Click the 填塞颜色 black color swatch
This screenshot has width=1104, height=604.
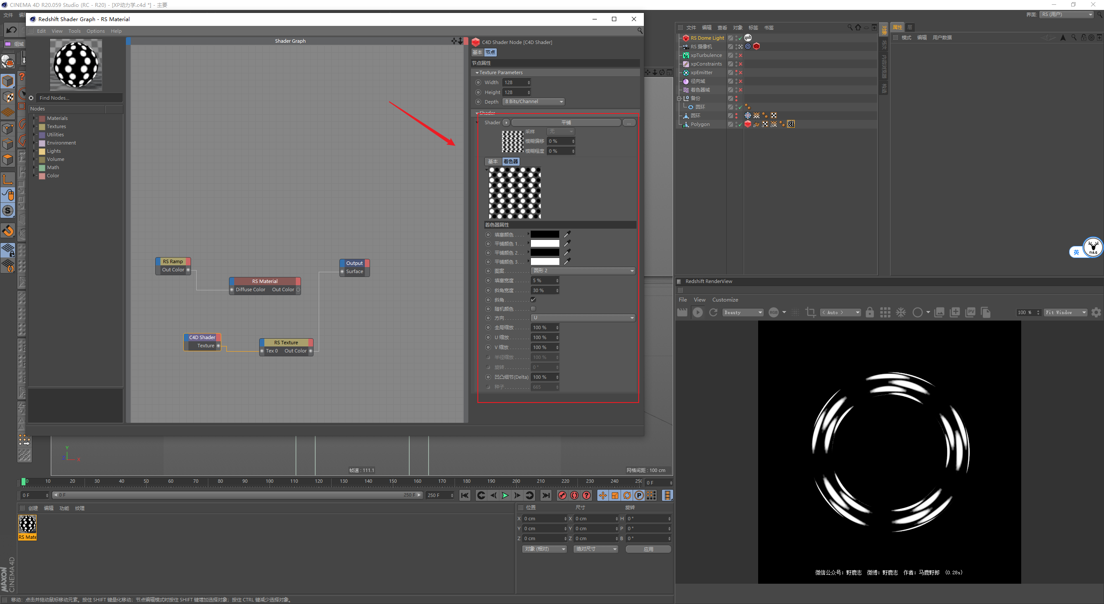545,234
